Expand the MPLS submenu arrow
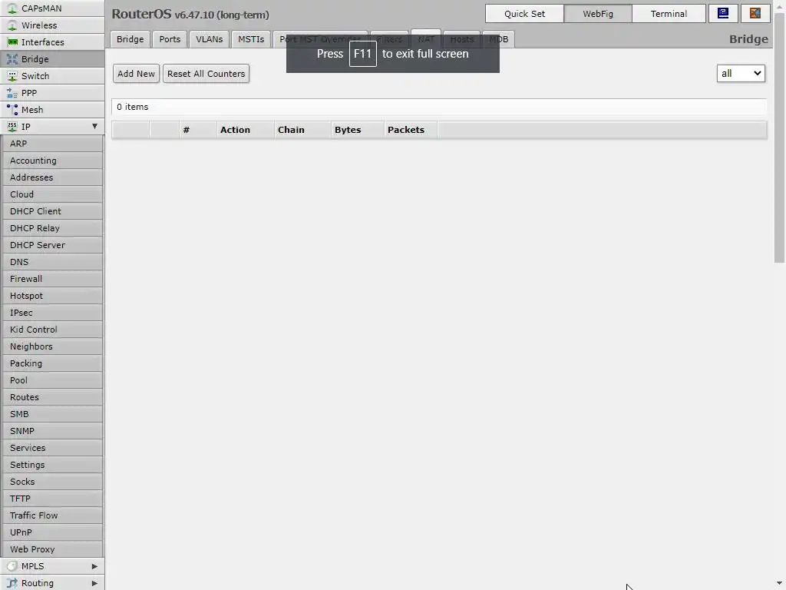Image resolution: width=786 pixels, height=590 pixels. (94, 566)
